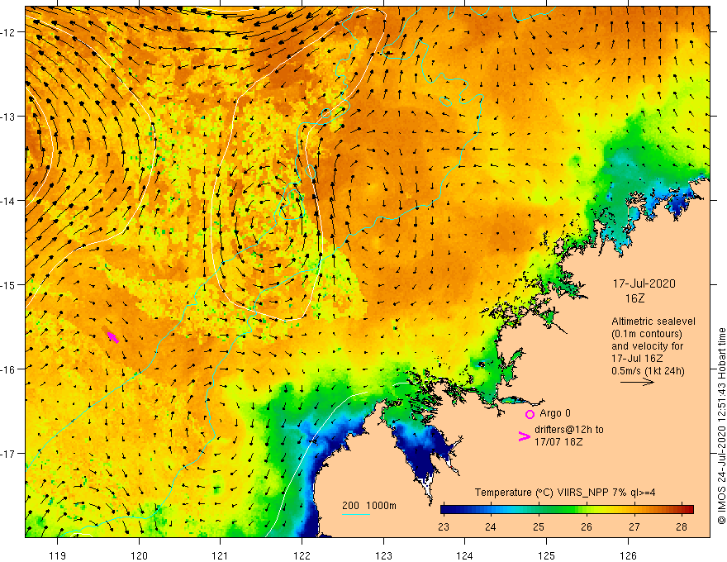This screenshot has height=562, width=727.
Task: Click the colorbar tick label 27
Action: 634,526
